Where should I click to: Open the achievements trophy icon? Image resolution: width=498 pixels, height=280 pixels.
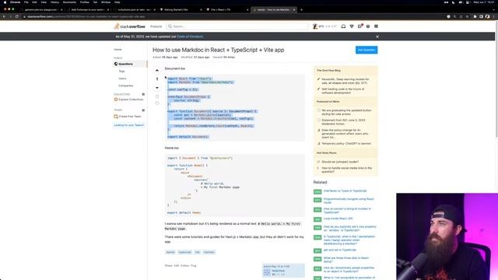[352, 26]
